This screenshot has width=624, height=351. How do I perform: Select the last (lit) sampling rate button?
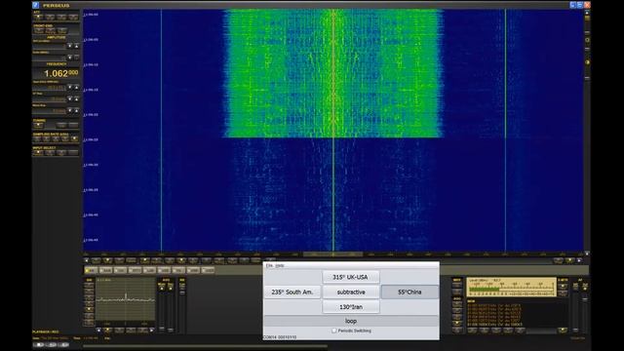(74, 138)
